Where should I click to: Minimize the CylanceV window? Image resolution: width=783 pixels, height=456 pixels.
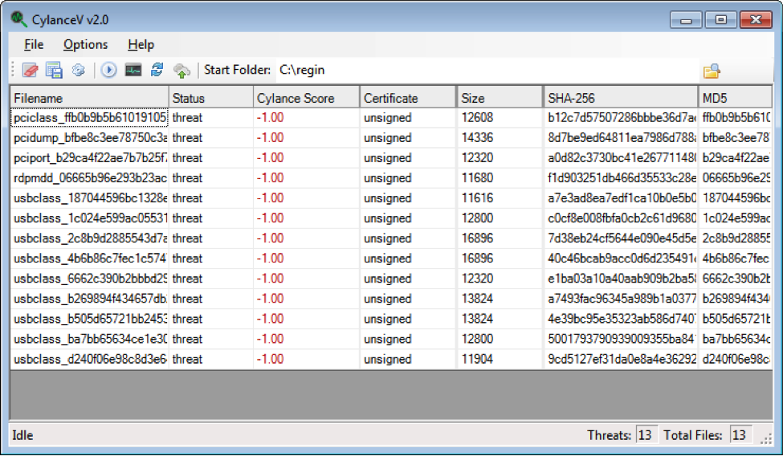686,20
